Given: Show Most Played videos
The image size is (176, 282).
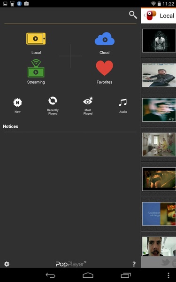Looking at the screenshot, I should pos(88,101).
